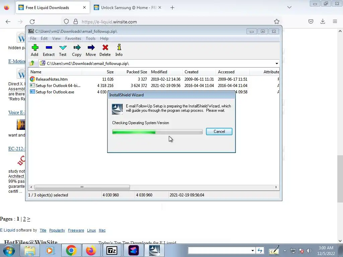Open the Mac software link
The width and height of the screenshot is (343, 257).
click(102, 230)
